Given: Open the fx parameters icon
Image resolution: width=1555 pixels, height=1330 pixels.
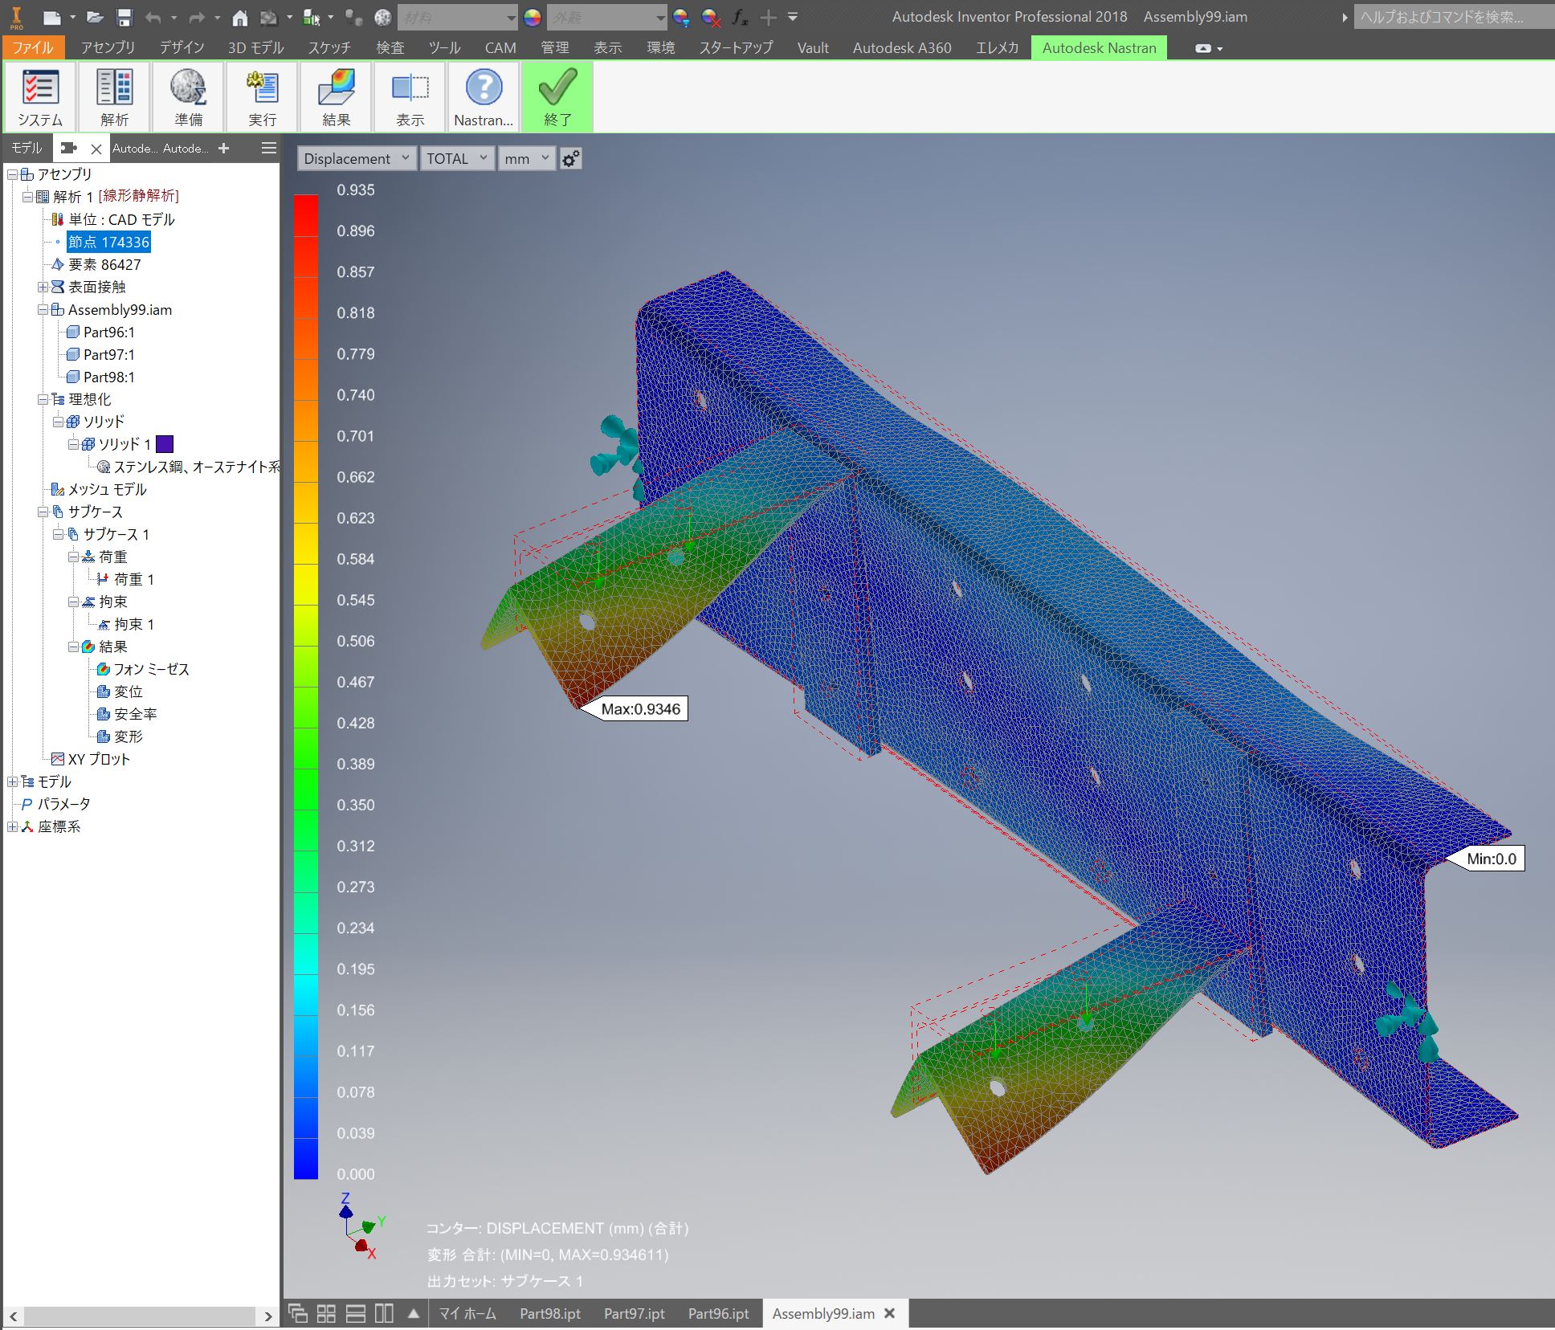Looking at the screenshot, I should pos(740,17).
